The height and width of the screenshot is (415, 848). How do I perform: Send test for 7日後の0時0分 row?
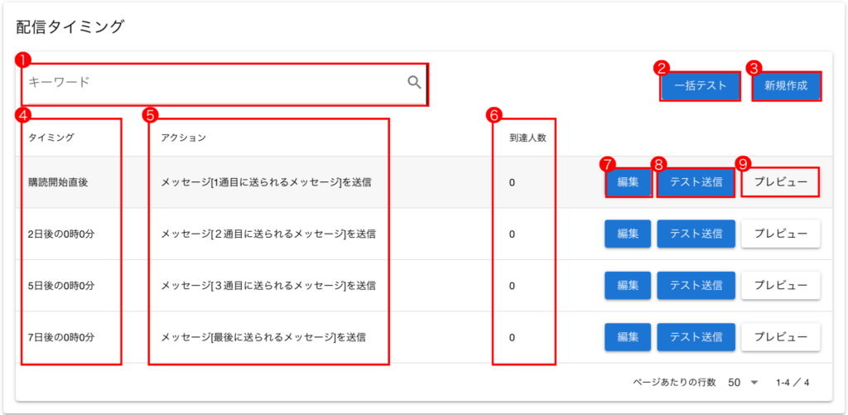696,337
